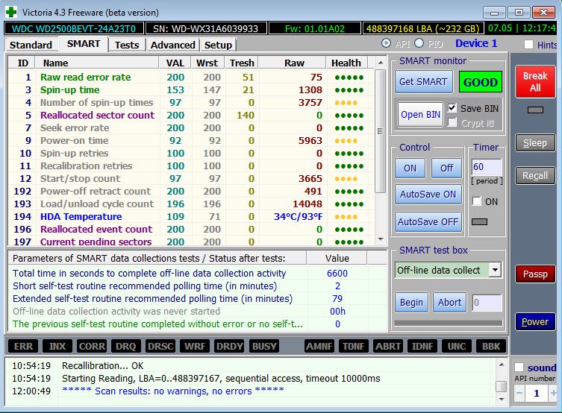Select the Seek error rate row
Image resolution: width=562 pixels, height=413 pixels.
190,127
